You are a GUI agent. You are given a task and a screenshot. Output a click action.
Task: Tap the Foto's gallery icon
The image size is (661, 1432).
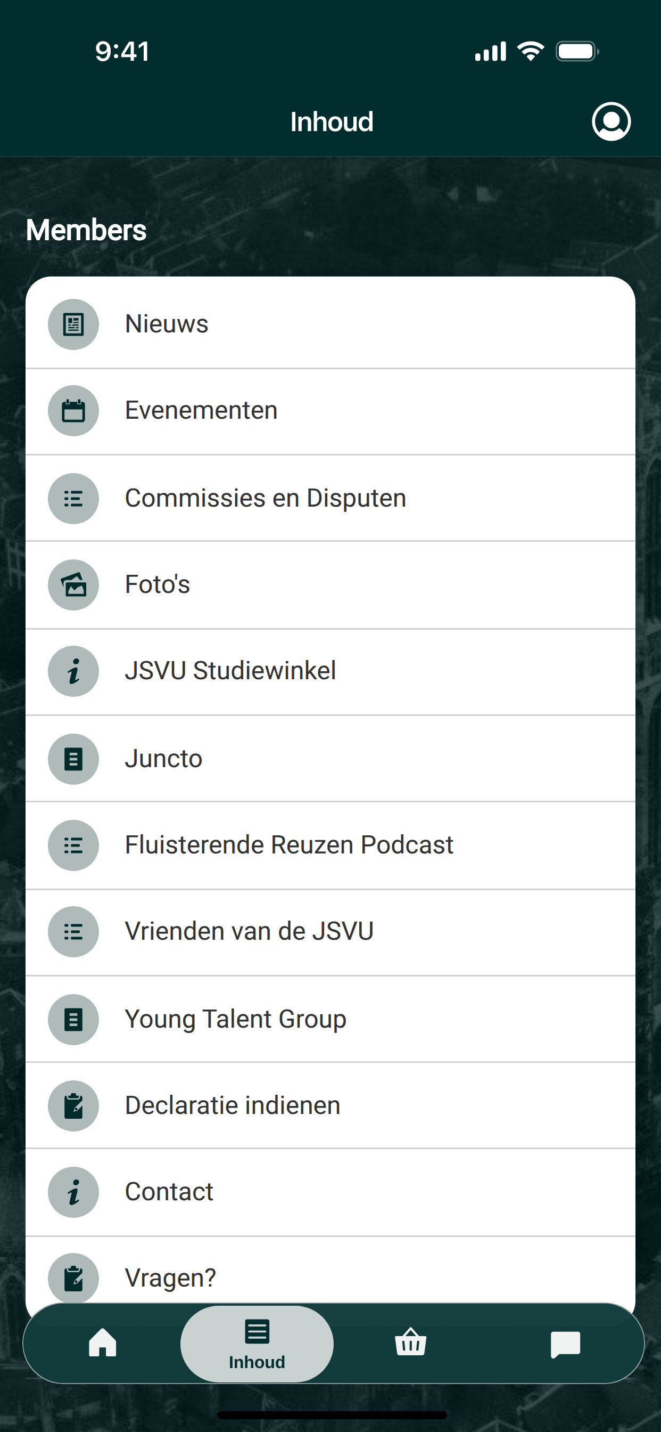pyautogui.click(x=73, y=585)
